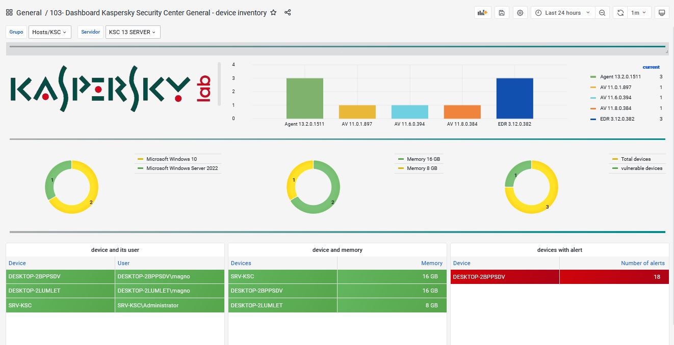The image size is (674, 345).
Task: Click the orange AV 11.8.0.384 bar
Action: click(462, 112)
